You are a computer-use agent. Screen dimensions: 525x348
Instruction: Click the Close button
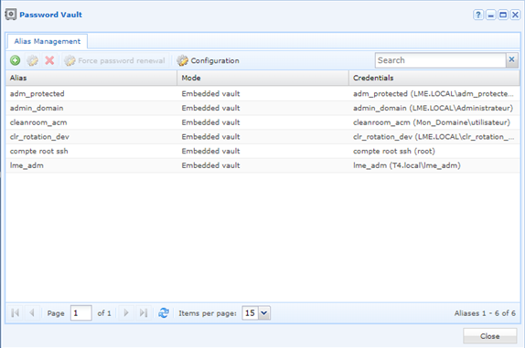490,336
